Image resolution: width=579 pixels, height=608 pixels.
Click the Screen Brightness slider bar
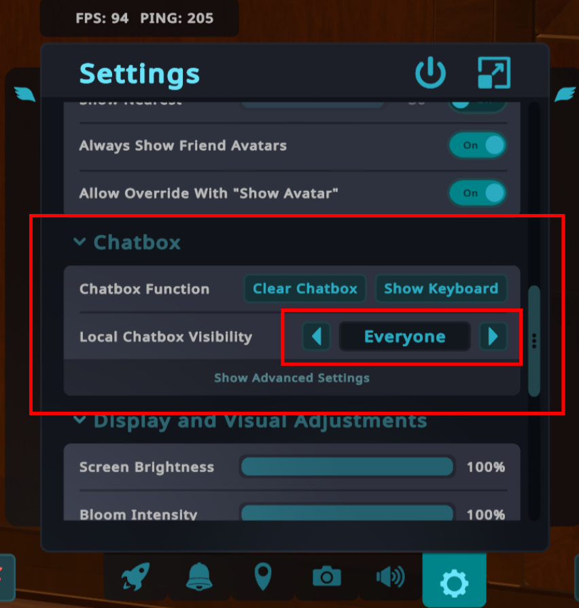click(x=347, y=467)
